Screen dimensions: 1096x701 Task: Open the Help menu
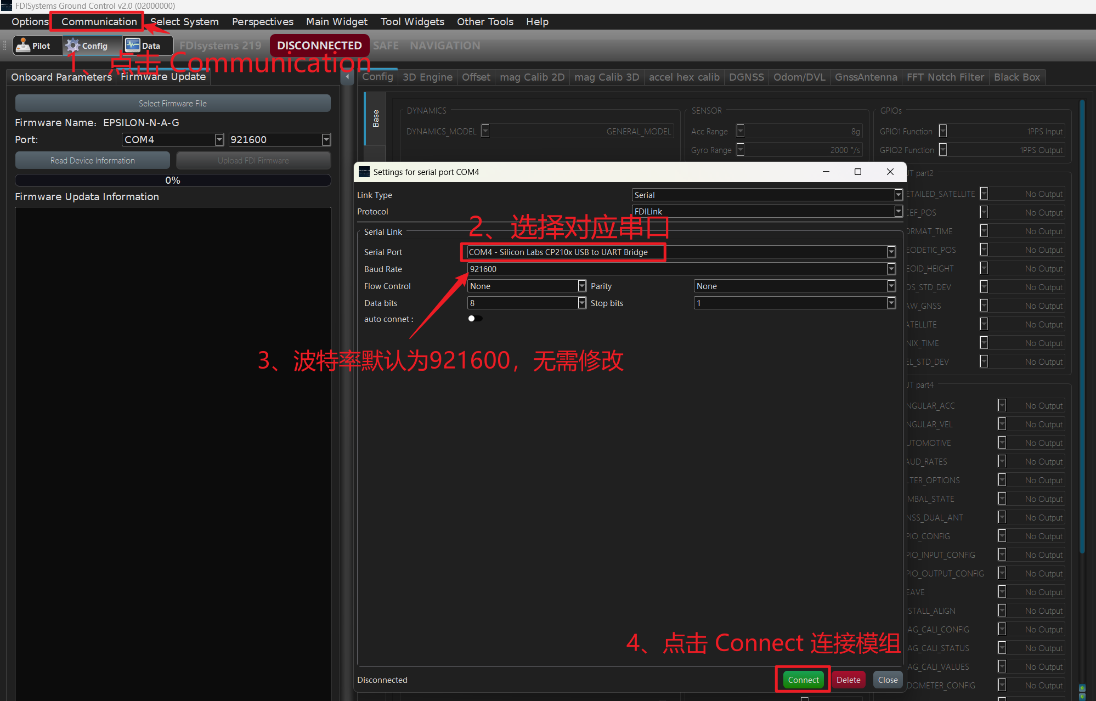(x=537, y=21)
